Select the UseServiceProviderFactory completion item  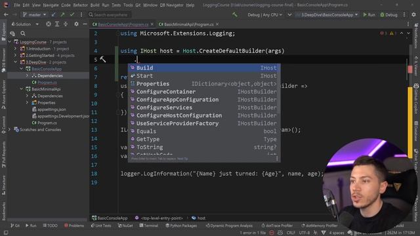click(204, 123)
